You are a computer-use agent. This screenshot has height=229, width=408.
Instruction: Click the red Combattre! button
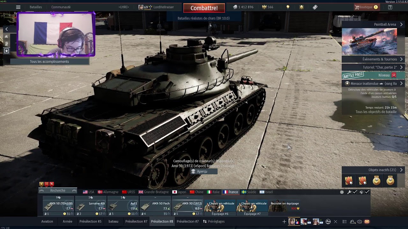tap(204, 8)
